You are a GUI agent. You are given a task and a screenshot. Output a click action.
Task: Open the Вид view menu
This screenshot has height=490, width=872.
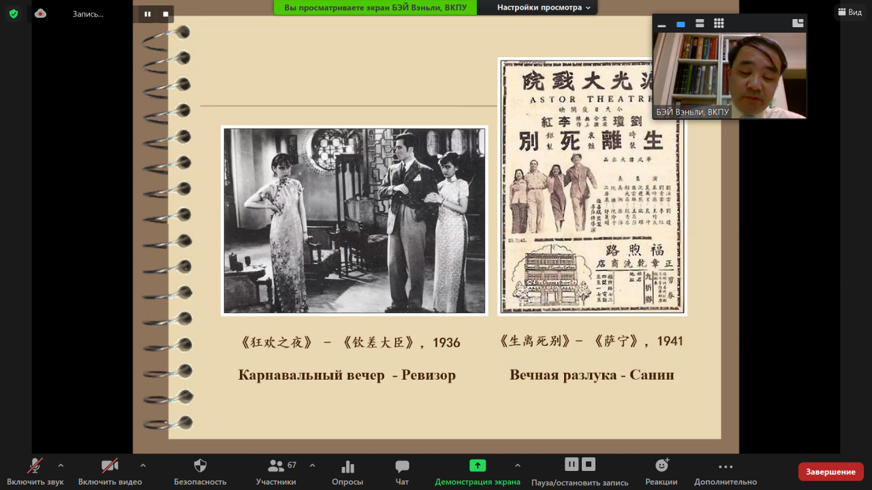(x=850, y=12)
